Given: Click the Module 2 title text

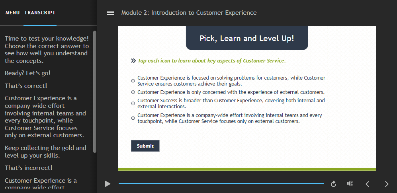Looking at the screenshot, I should click(189, 13).
